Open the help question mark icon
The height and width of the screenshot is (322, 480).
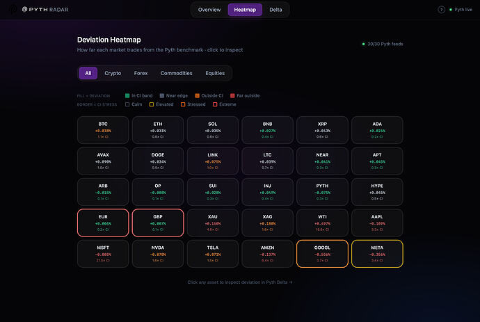(x=441, y=10)
